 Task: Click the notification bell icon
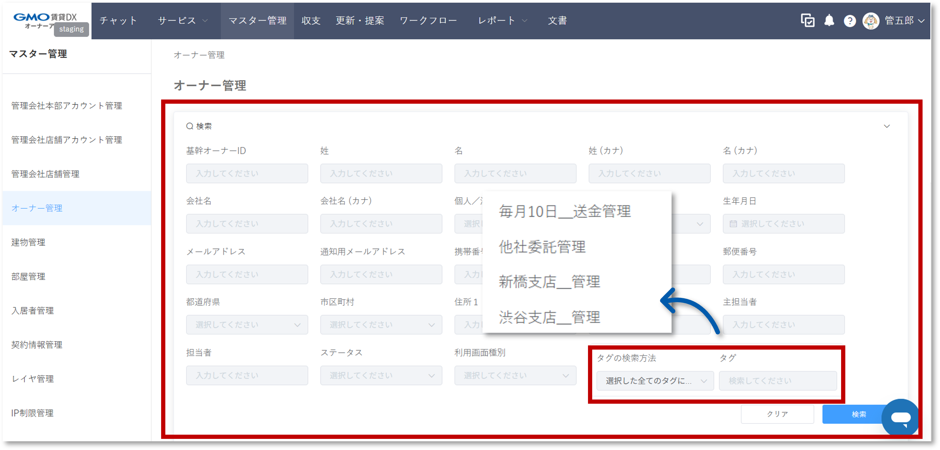click(829, 20)
